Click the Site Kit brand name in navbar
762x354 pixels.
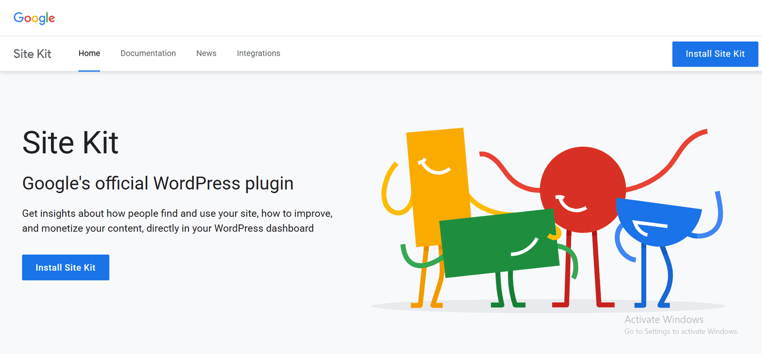click(32, 54)
